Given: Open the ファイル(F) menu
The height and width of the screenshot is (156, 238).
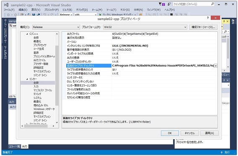Looking at the screenshot, I should [x=9, y=10].
